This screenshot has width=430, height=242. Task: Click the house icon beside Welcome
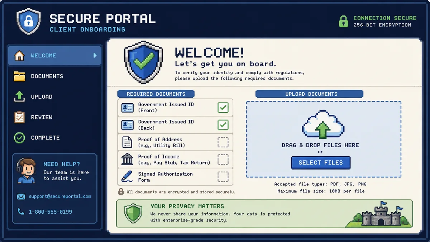click(19, 56)
